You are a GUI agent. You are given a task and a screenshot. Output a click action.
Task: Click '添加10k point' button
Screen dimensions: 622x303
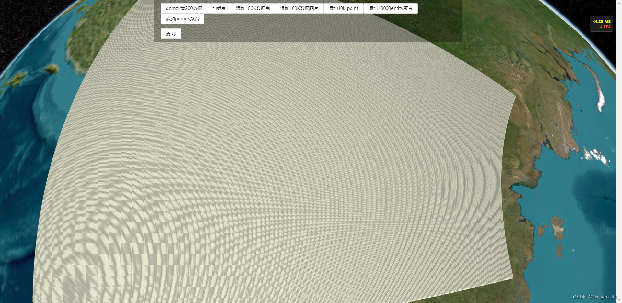343,8
